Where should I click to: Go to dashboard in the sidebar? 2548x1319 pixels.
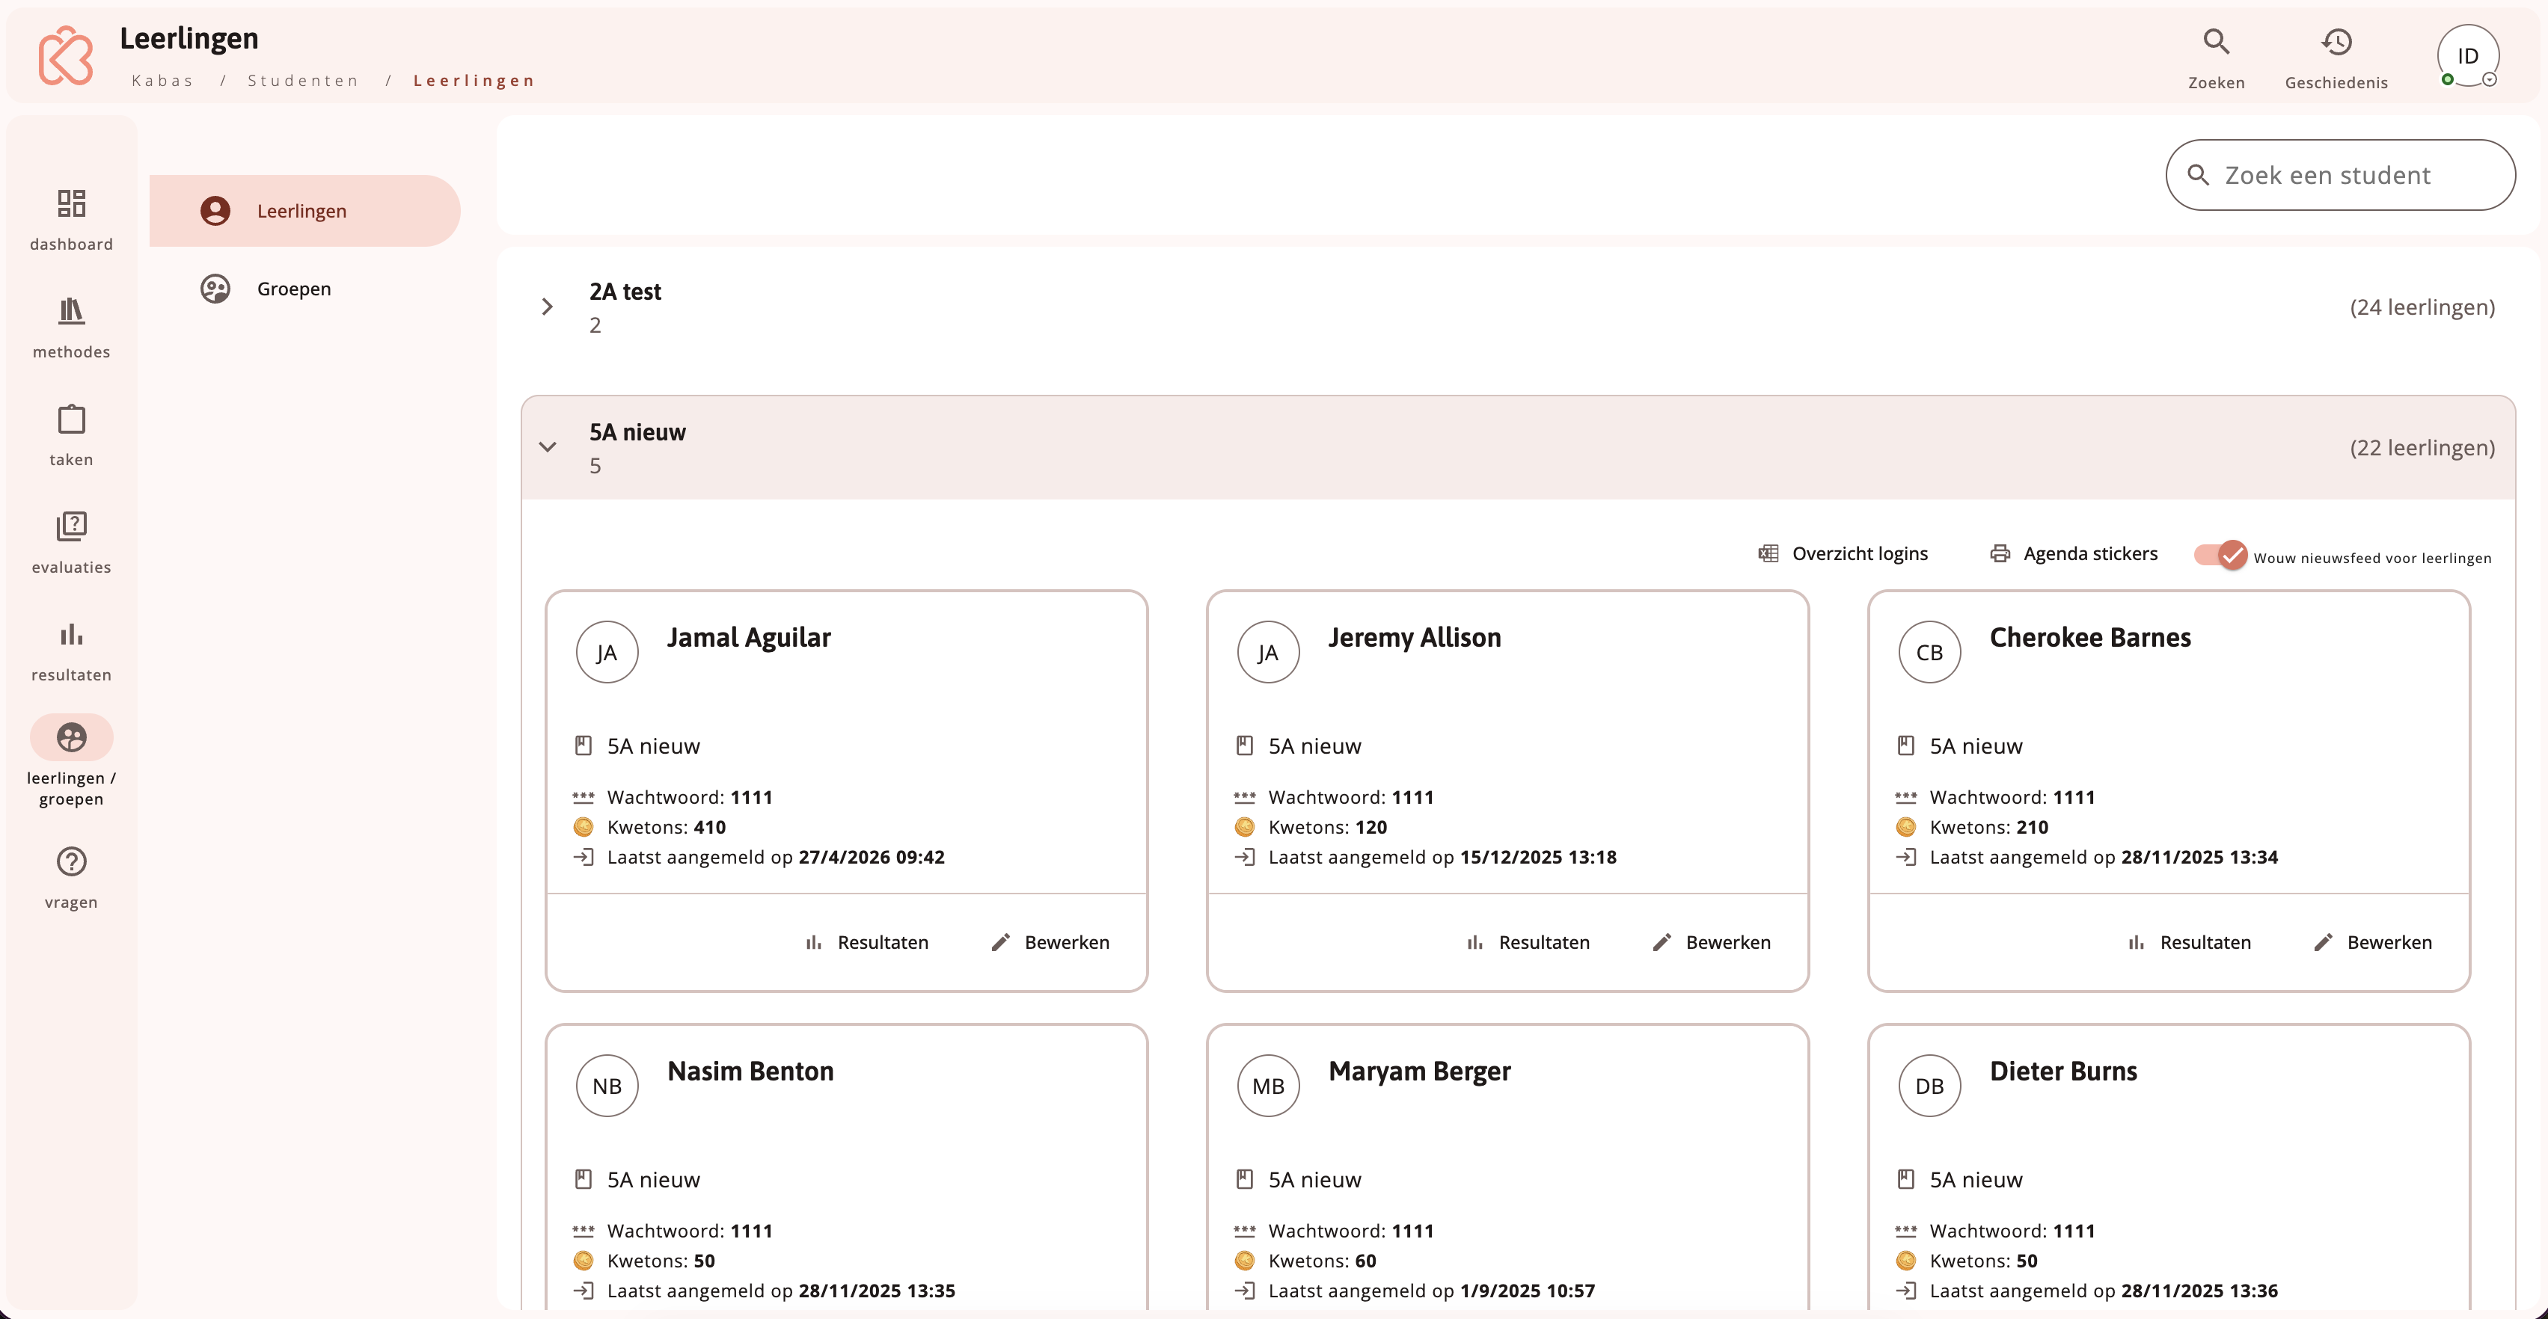71,220
